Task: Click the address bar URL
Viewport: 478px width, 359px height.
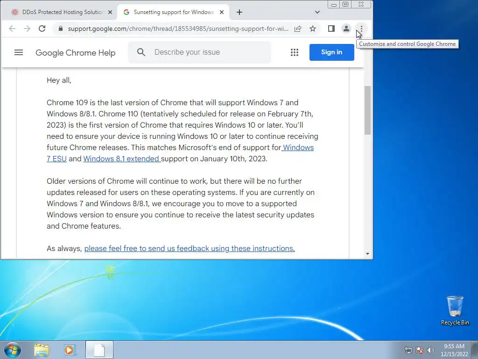Action: pyautogui.click(x=178, y=29)
